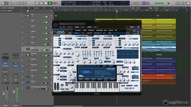Click the Rewind transport button
191x107 pixels.
(x=37, y=3)
